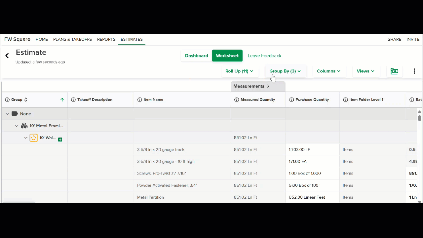Click the Share button

click(x=394, y=39)
